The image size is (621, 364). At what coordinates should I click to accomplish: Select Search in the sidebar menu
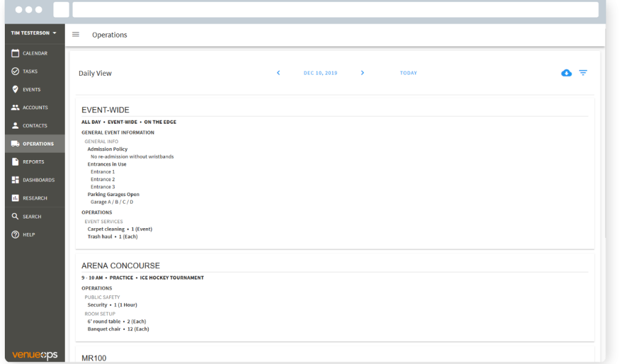pyautogui.click(x=32, y=217)
